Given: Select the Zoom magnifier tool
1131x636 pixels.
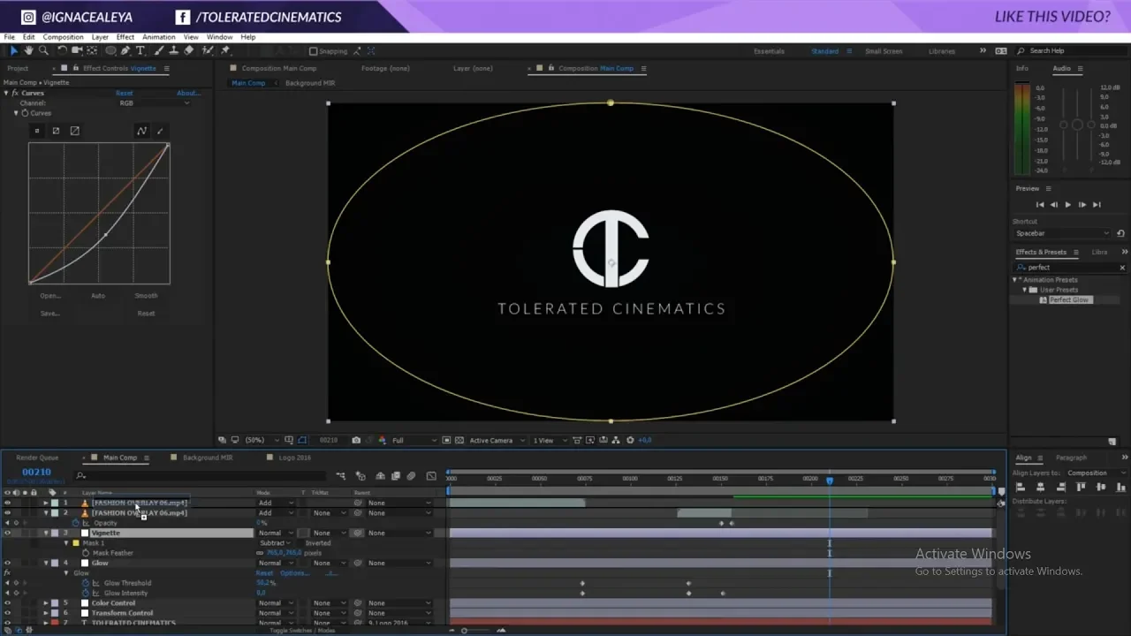Looking at the screenshot, I should tap(43, 50).
